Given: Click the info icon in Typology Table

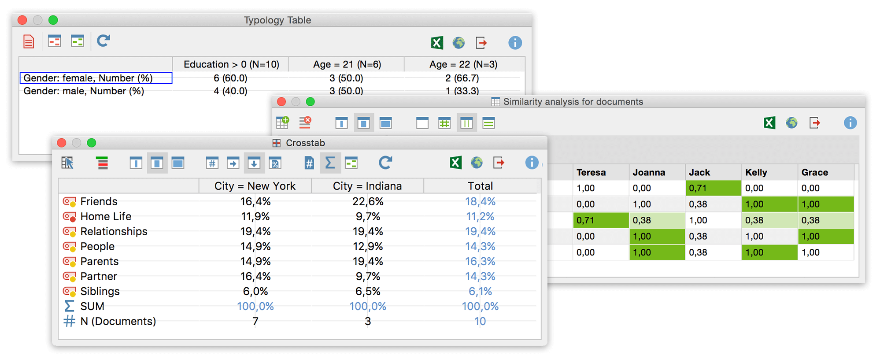Looking at the screenshot, I should click(x=515, y=43).
